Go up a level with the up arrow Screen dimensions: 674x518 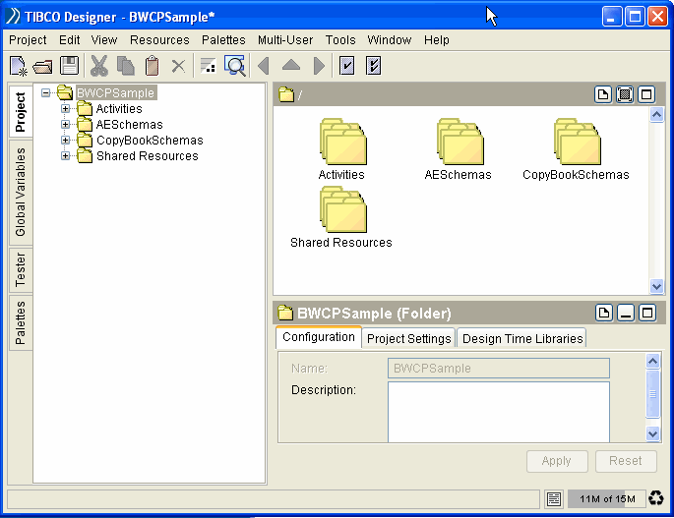[x=291, y=65]
